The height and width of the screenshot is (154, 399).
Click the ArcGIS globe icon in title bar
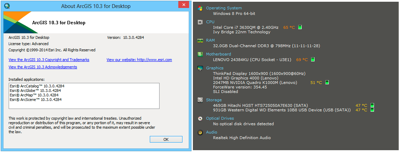[7, 6]
